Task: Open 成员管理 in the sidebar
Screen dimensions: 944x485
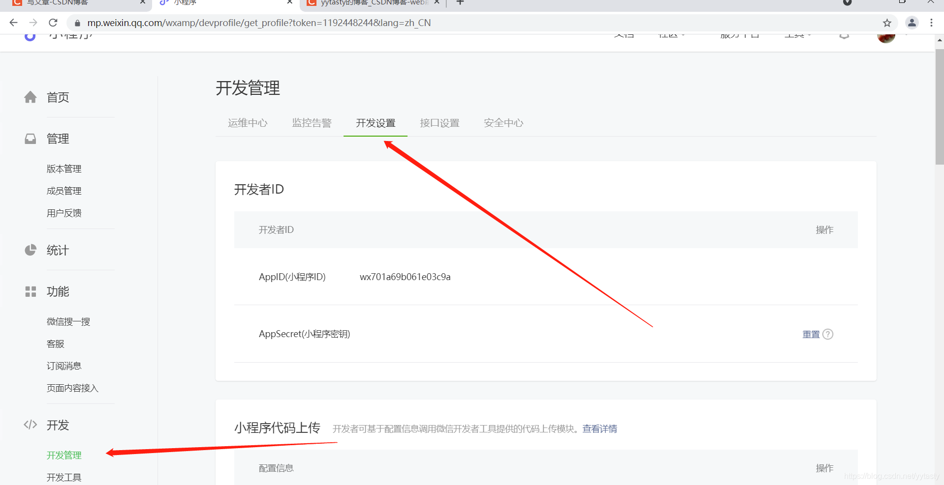Action: click(x=64, y=191)
